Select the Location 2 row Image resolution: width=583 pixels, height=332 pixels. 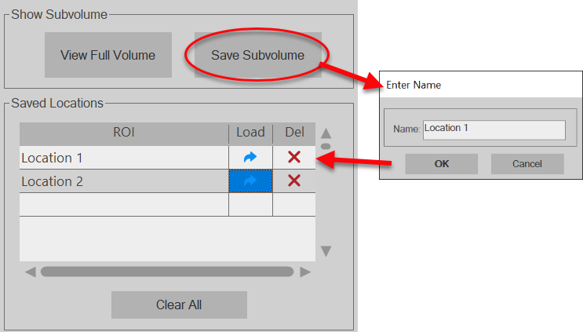pos(123,181)
